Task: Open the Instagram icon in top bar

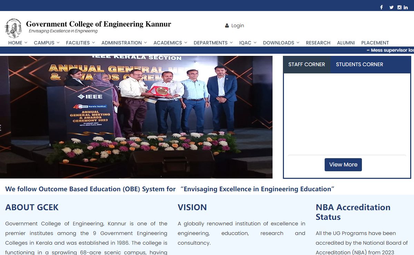Action: click(400, 7)
